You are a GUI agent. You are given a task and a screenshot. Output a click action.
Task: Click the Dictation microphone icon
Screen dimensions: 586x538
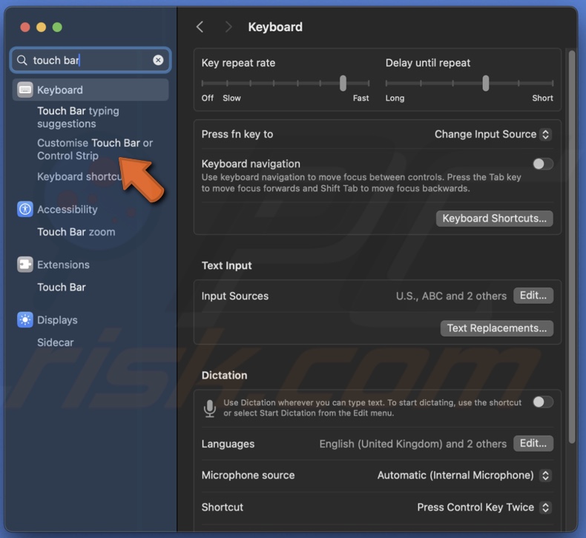(x=210, y=408)
